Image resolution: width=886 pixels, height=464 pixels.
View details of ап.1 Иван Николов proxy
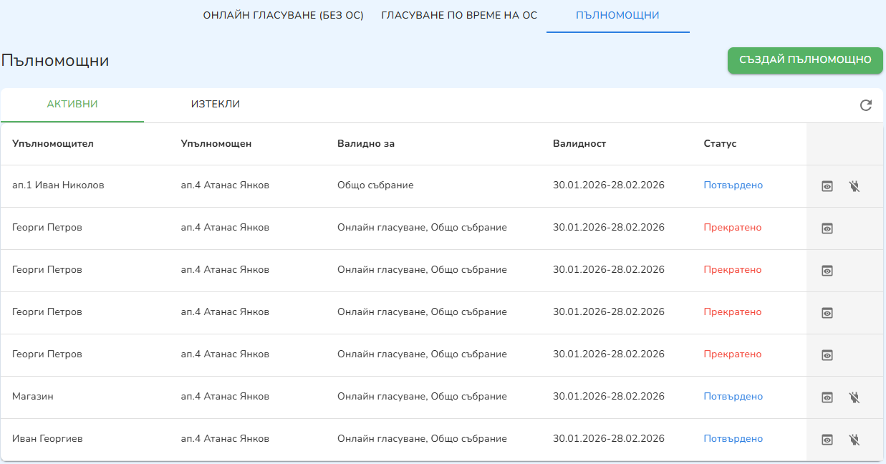[827, 186]
